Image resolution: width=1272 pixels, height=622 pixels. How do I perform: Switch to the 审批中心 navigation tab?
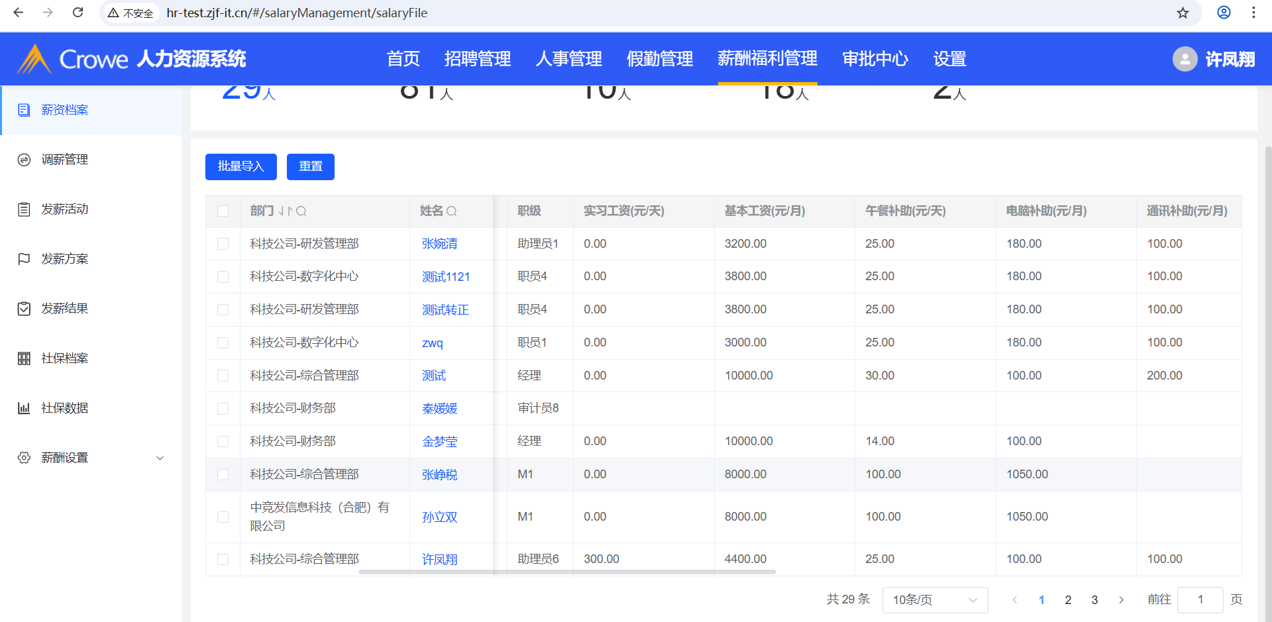(x=874, y=59)
